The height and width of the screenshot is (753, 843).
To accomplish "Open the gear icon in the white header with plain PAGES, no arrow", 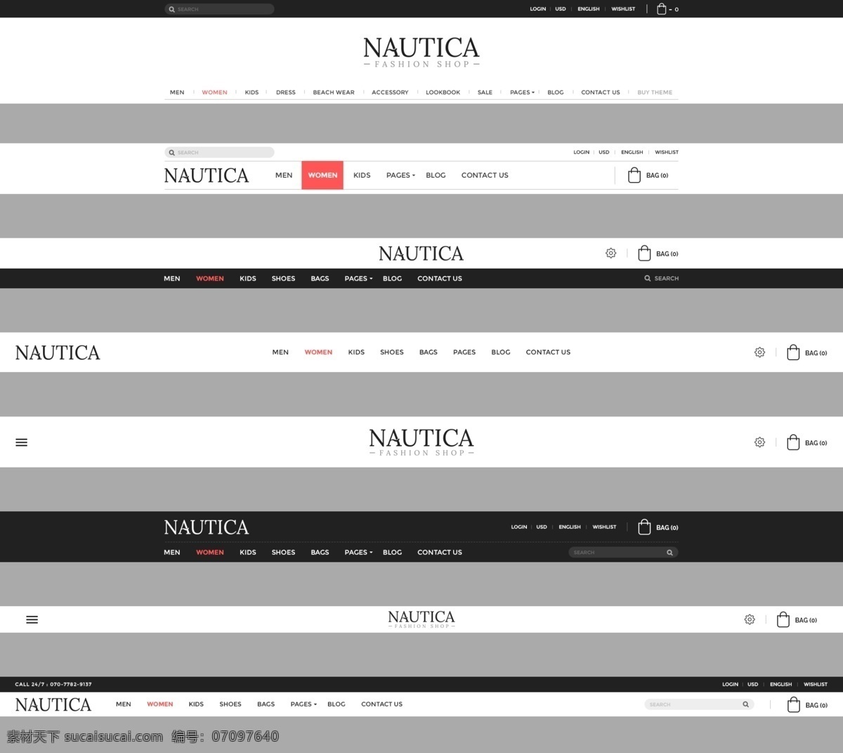I will tap(759, 352).
